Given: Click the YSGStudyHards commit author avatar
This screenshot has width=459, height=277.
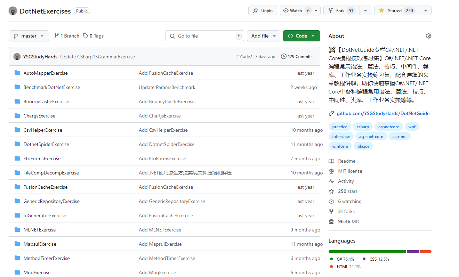Looking at the screenshot, I should tap(17, 57).
